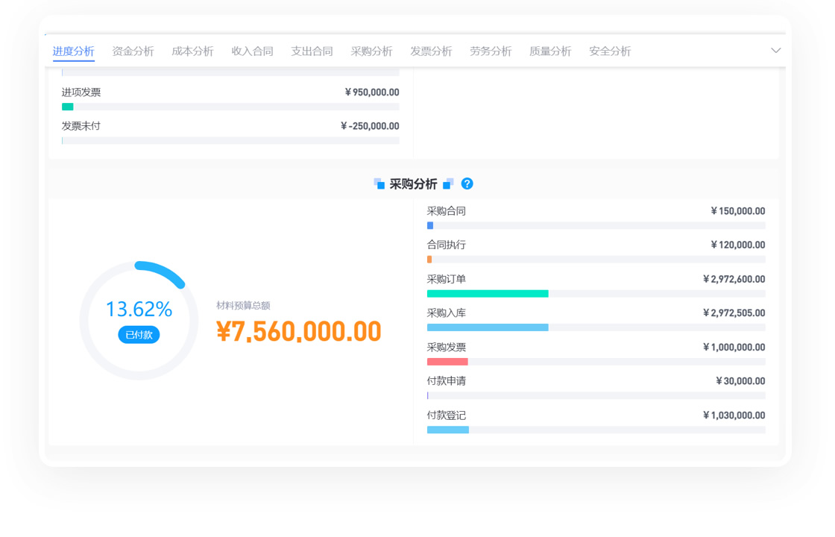Image resolution: width=835 pixels, height=537 pixels.
Task: Switch to the 安全分析 tab
Action: tap(610, 51)
